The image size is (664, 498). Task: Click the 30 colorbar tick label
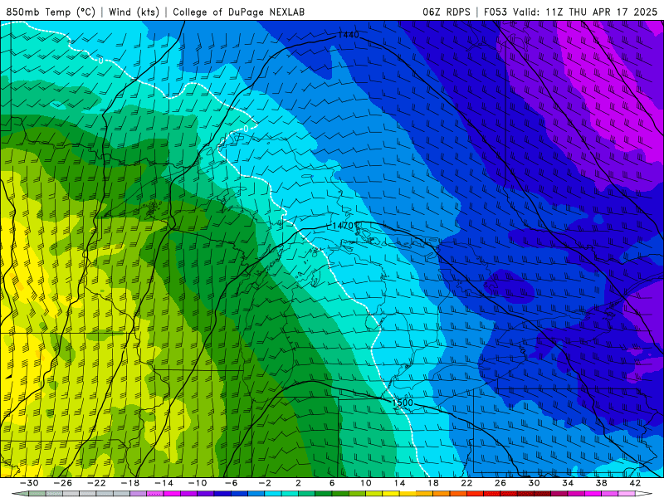[534, 483]
